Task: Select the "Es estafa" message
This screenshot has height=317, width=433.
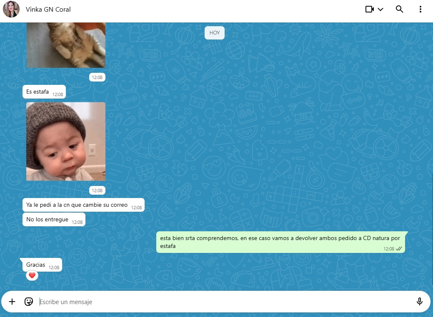Action: [x=38, y=92]
